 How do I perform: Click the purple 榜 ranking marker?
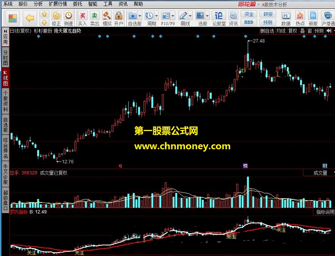click(245, 166)
